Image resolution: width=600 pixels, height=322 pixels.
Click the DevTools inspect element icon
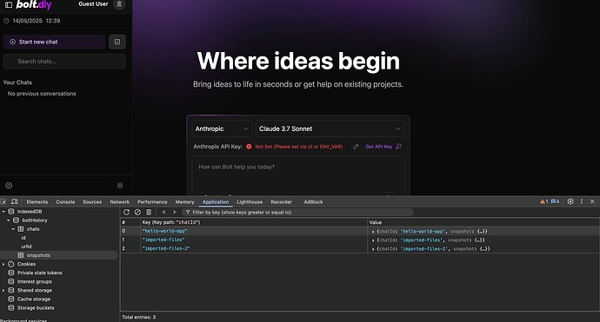3,201
